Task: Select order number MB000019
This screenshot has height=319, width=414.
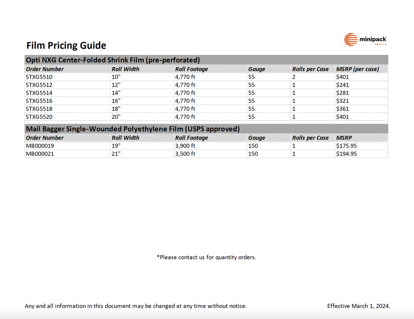Action: pyautogui.click(x=40, y=146)
